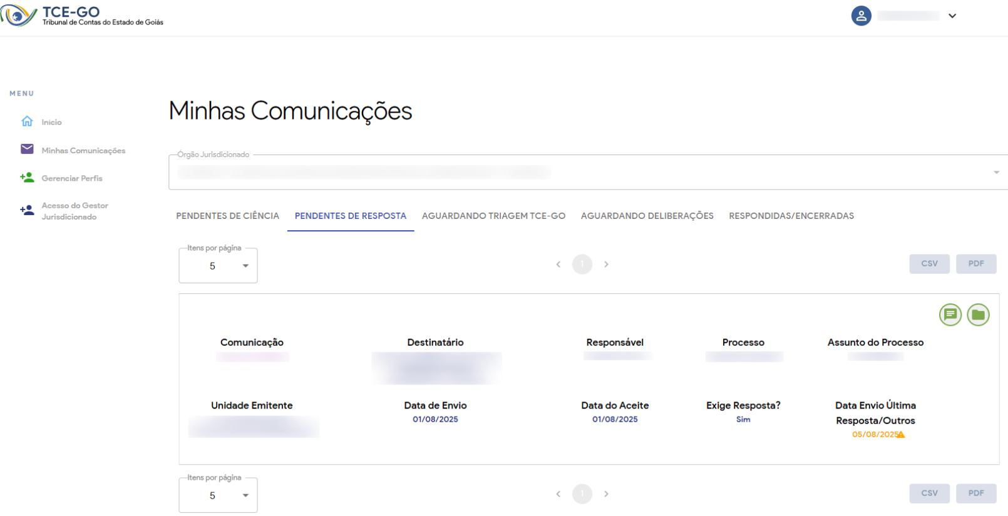
Task: Export with the top CSV button
Action: [x=929, y=264]
